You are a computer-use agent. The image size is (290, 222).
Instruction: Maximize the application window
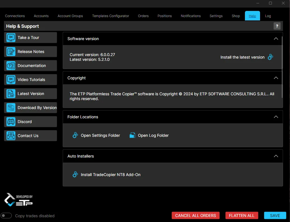(x=270, y=3)
